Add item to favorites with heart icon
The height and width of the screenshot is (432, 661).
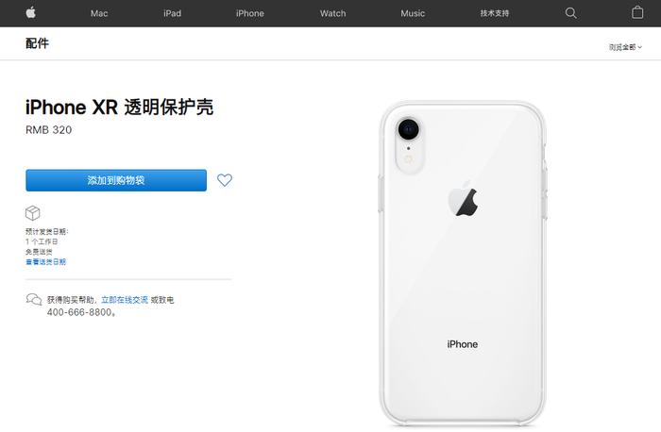(225, 180)
